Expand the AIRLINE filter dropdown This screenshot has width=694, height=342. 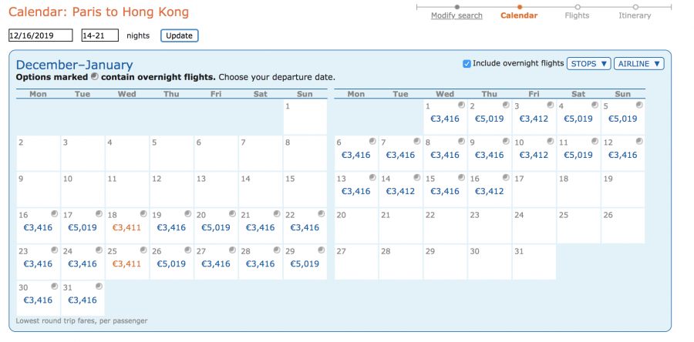coord(639,64)
